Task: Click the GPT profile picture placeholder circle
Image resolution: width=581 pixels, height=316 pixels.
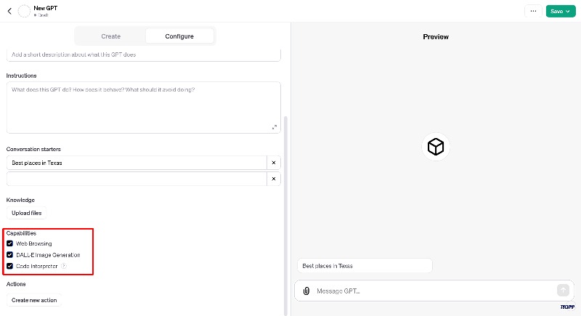Action: [x=24, y=11]
